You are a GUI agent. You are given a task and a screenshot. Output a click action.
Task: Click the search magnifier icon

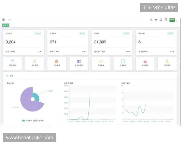[151, 20]
